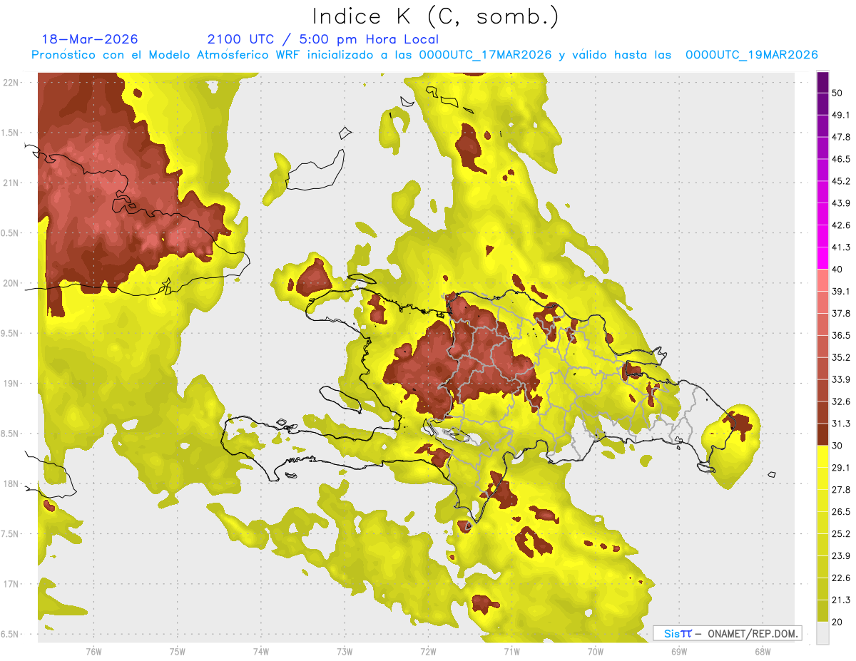Click the "73W" longitude label

345,651
